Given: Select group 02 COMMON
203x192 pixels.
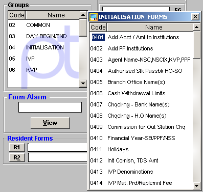Looking at the screenshot, I should click(x=44, y=25).
